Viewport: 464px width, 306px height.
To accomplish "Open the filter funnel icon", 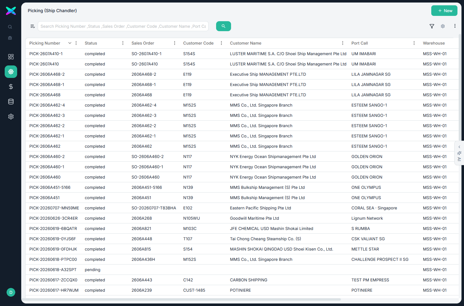I will point(432,26).
